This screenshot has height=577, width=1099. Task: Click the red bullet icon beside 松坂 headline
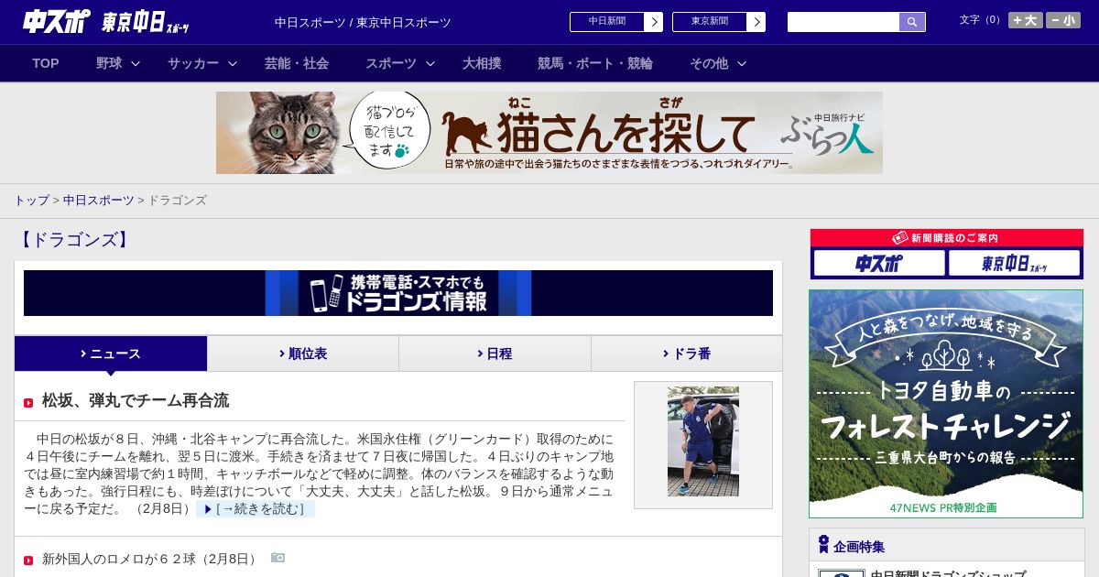click(28, 403)
